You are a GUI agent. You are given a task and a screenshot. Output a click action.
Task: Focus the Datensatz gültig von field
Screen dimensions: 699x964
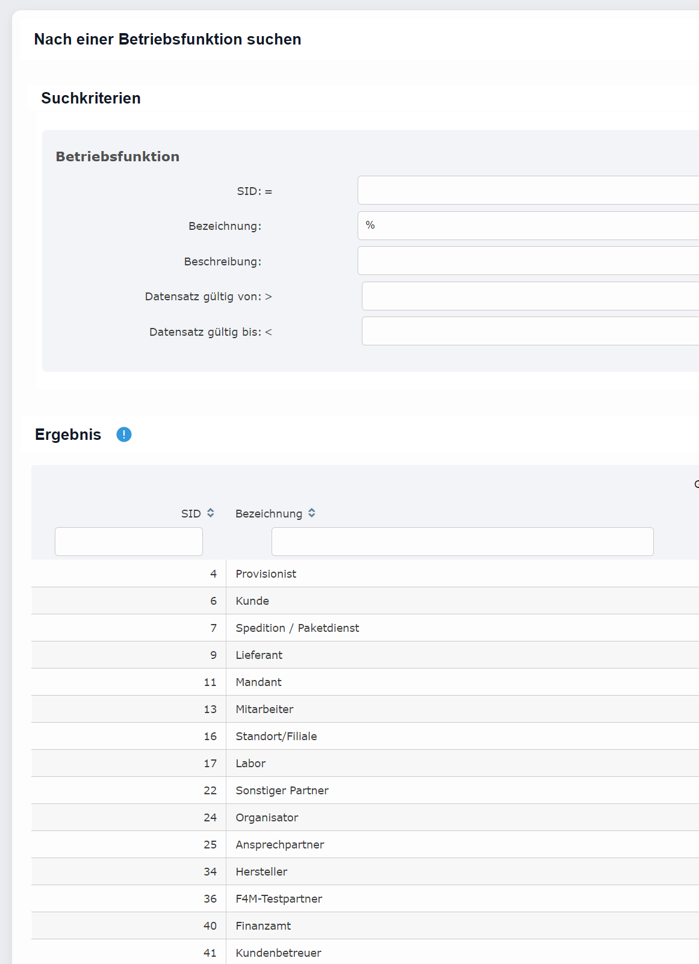point(530,296)
